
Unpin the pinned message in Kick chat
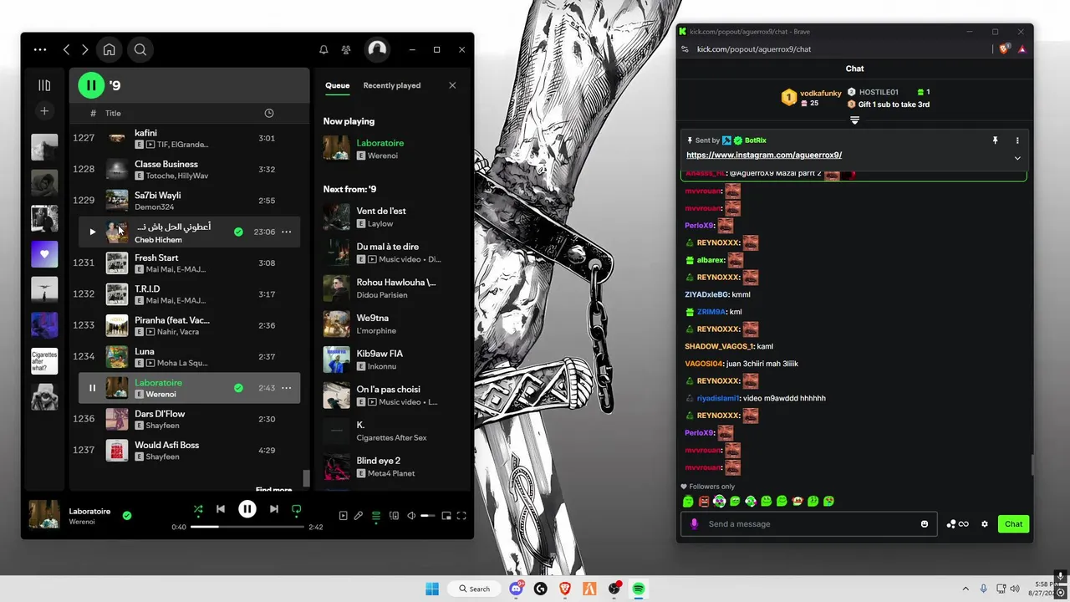pos(995,140)
